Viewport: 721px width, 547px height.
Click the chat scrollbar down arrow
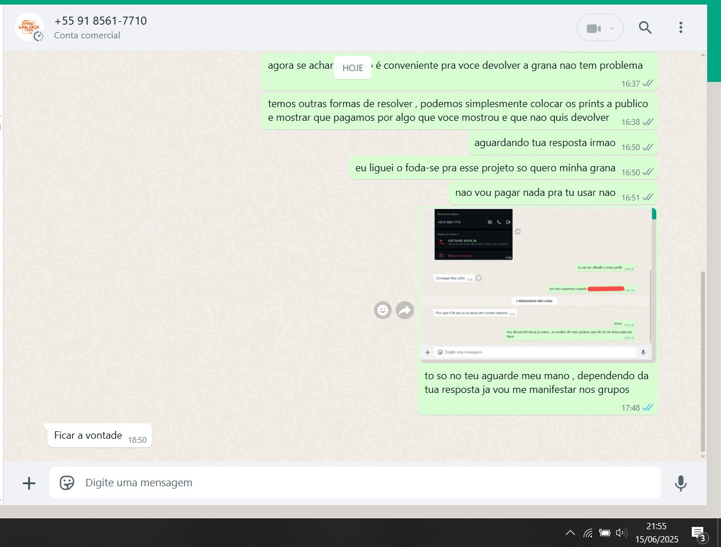702,455
